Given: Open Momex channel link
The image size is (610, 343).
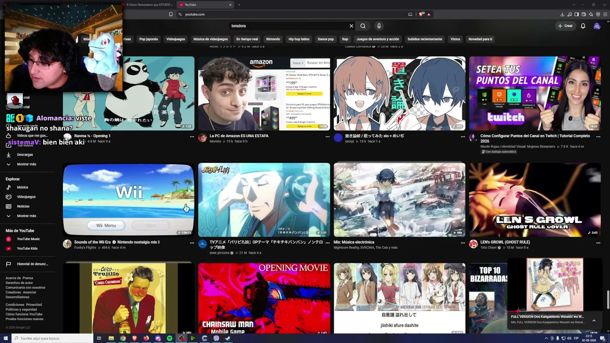Looking at the screenshot, I should click(215, 141).
